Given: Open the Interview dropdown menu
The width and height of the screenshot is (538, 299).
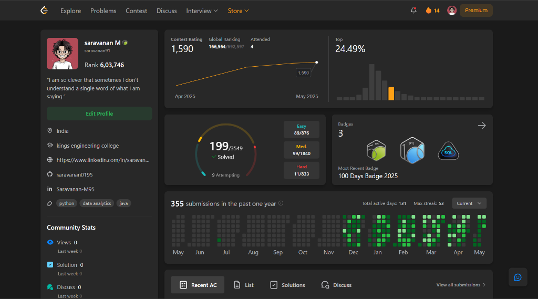Looking at the screenshot, I should coord(202,11).
